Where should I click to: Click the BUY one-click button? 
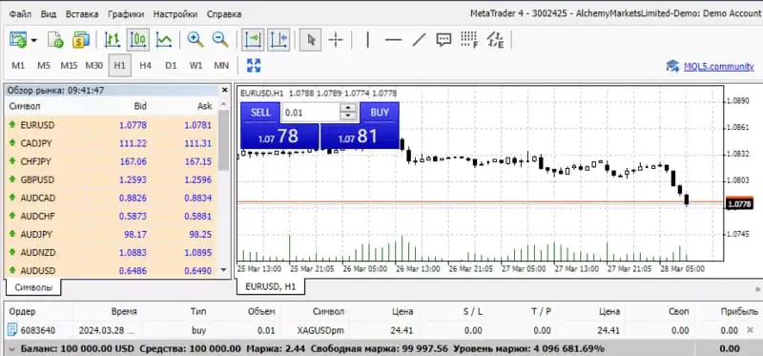click(x=380, y=113)
